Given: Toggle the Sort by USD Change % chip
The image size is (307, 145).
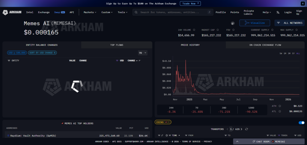Looking at the screenshot, I should pos(42,53).
